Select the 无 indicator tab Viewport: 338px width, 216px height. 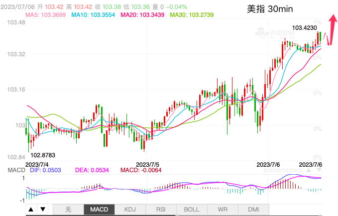(68, 210)
